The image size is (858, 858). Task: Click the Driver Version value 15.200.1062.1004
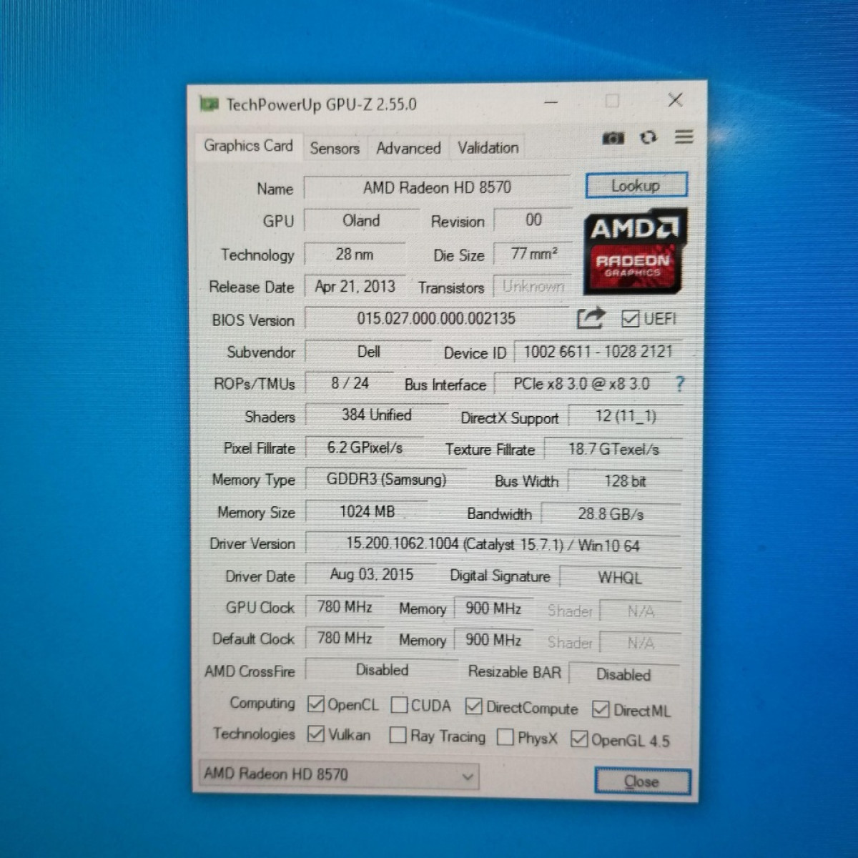pos(493,544)
